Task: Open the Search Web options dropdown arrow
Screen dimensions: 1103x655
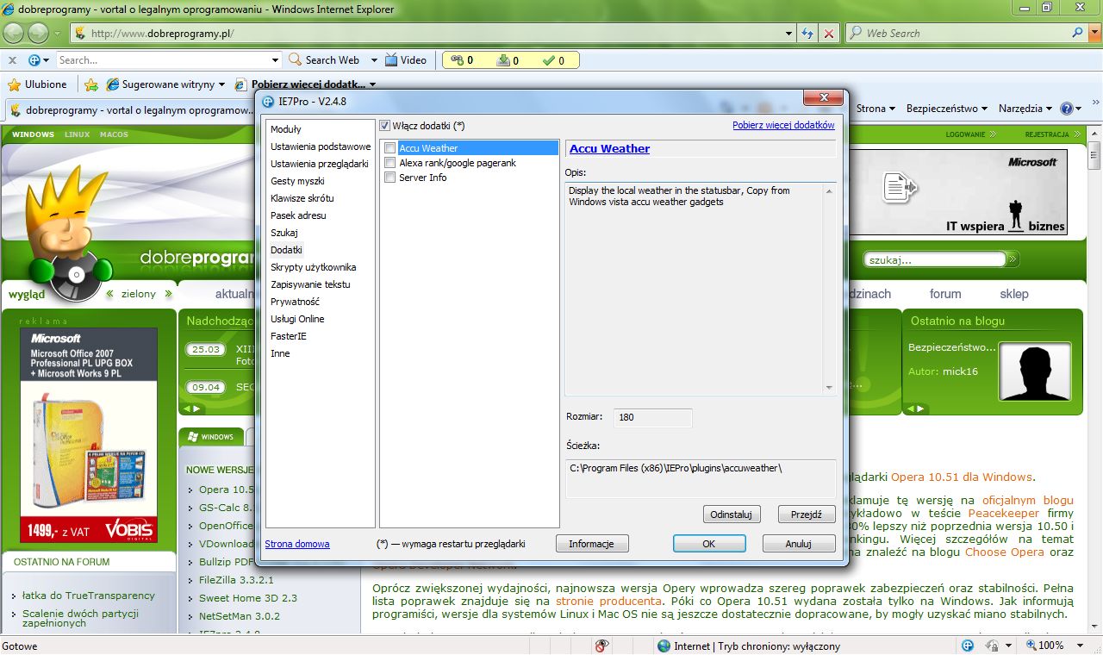Action: pos(374,60)
